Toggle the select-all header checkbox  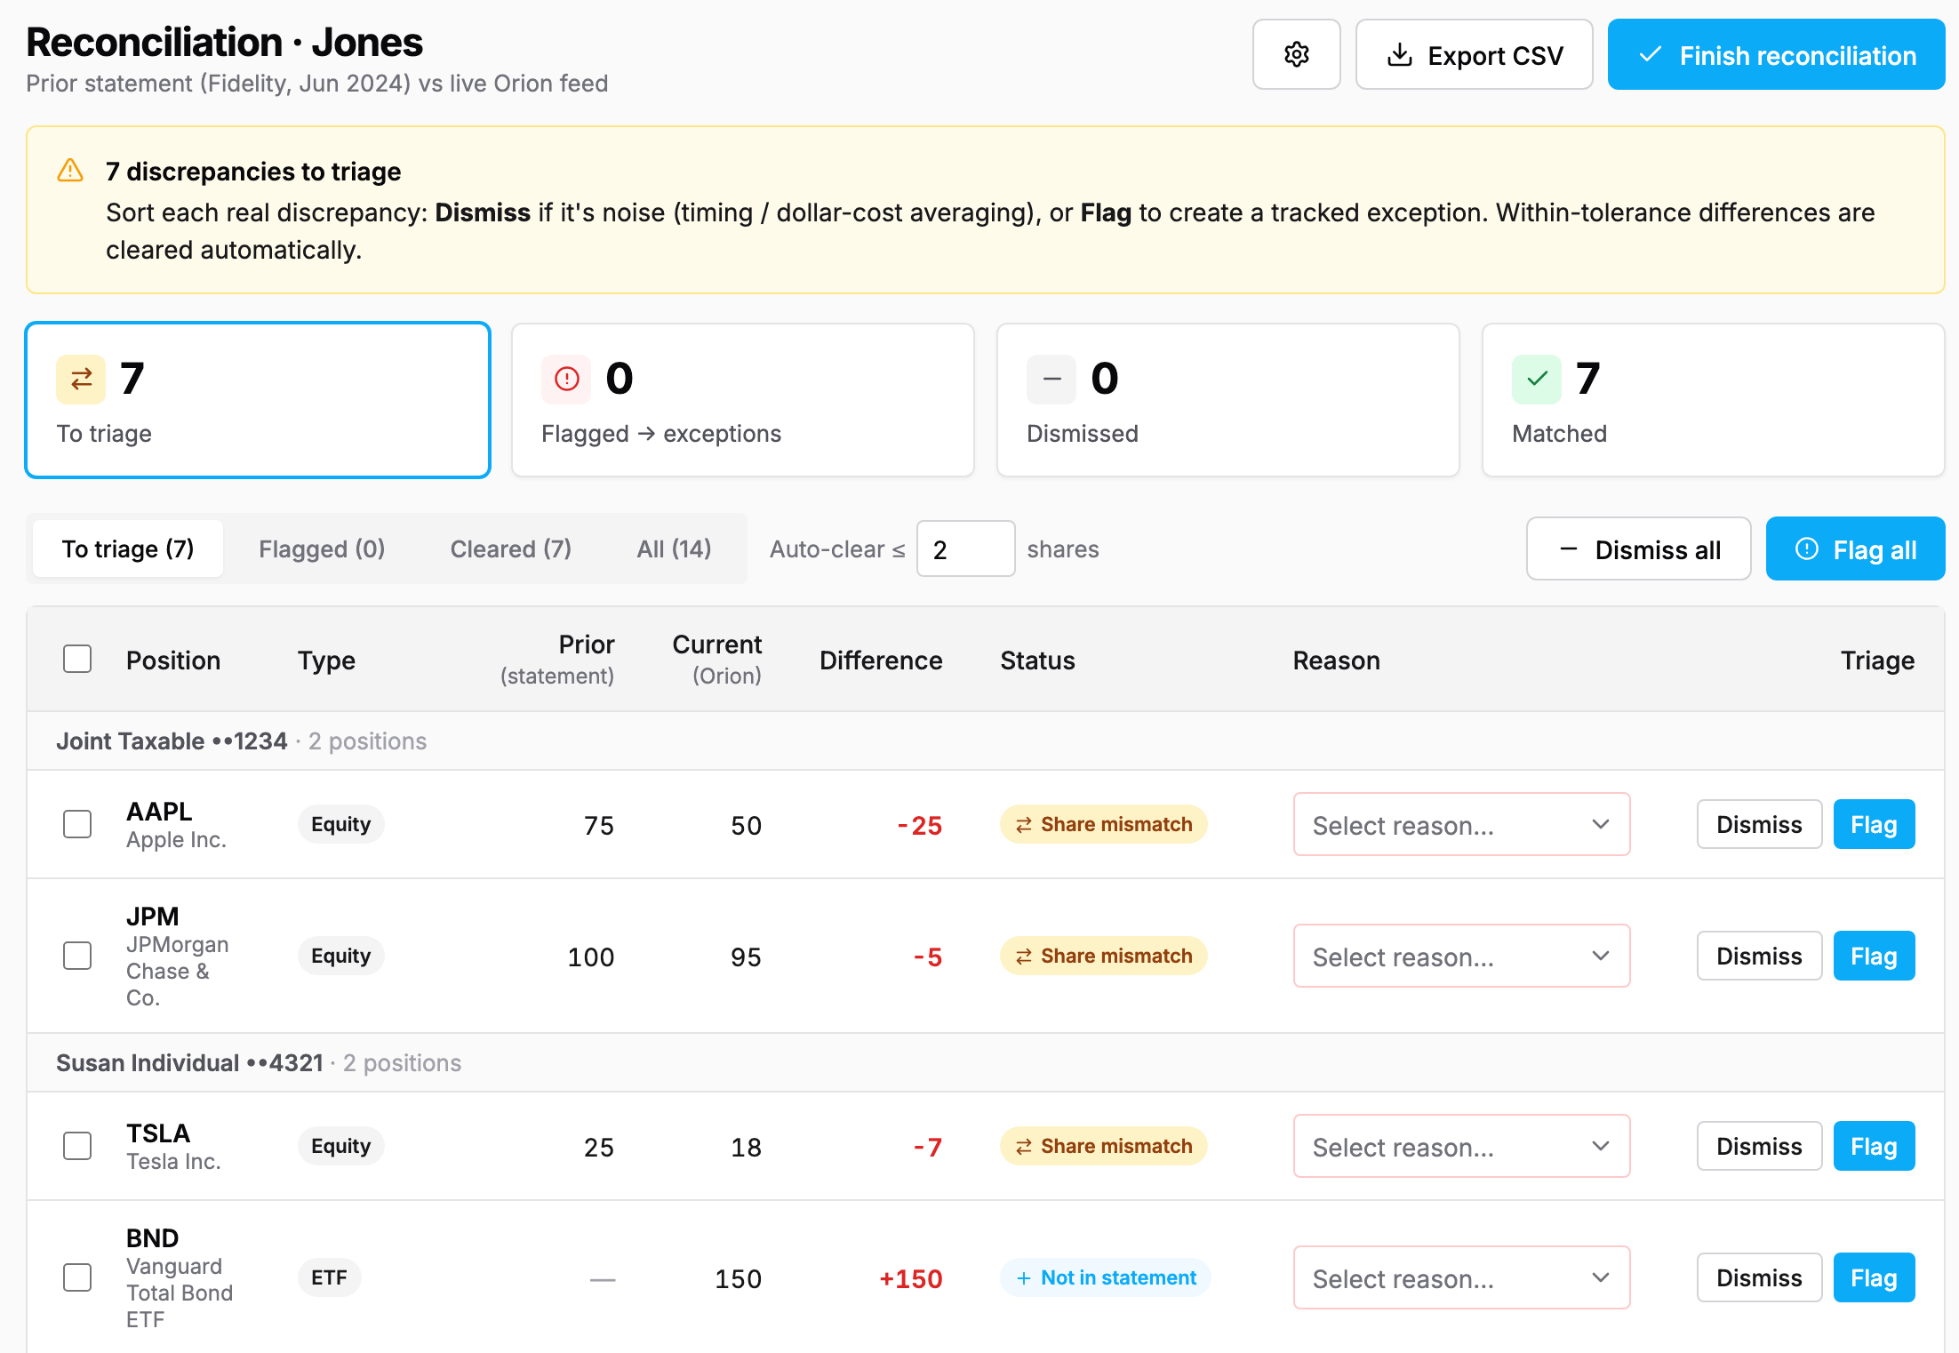click(77, 660)
